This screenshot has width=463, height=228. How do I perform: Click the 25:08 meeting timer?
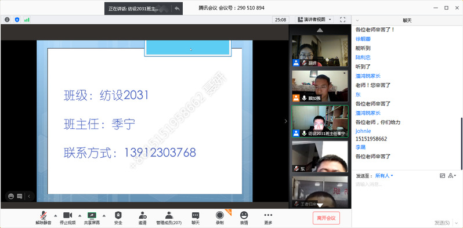click(280, 20)
